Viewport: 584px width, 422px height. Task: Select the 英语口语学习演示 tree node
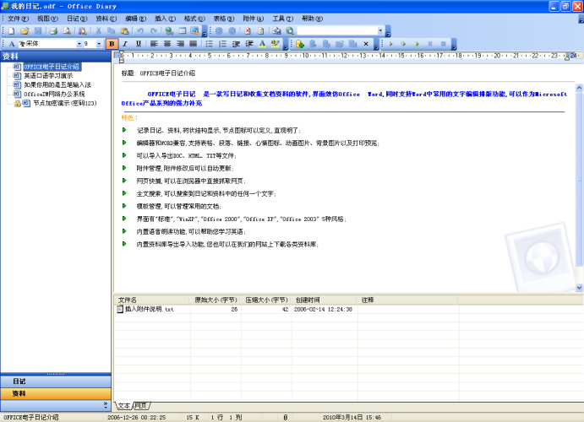48,76
